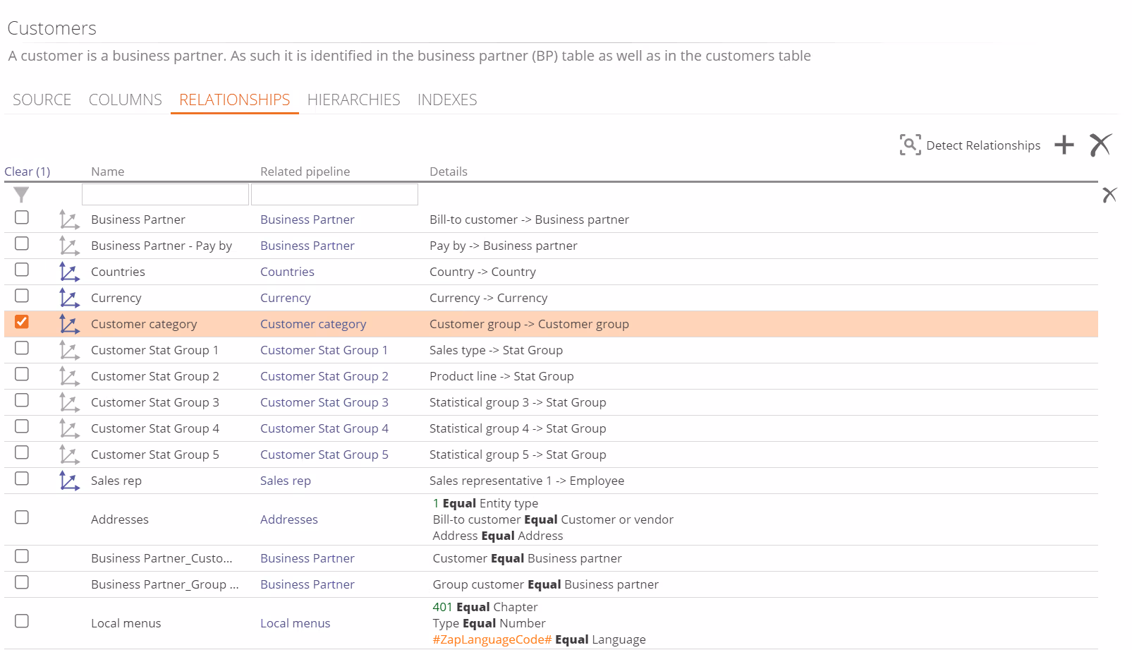Select the Addresses row checkbox
1132x650 pixels.
(22, 517)
